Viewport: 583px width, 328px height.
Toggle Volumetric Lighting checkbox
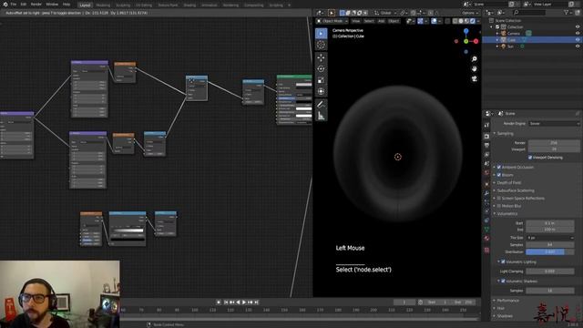click(x=503, y=261)
